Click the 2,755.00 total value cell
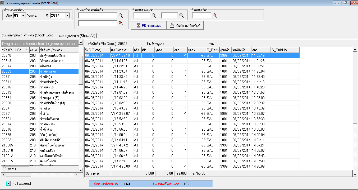Image resolution: width=358 pixels, height=190 pixels. tap(197, 173)
